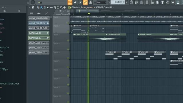Image resolution: width=183 pixels, height=103 pixels.
Task: Toggle the auto-scroll arrow icon
Action: click(75, 2)
